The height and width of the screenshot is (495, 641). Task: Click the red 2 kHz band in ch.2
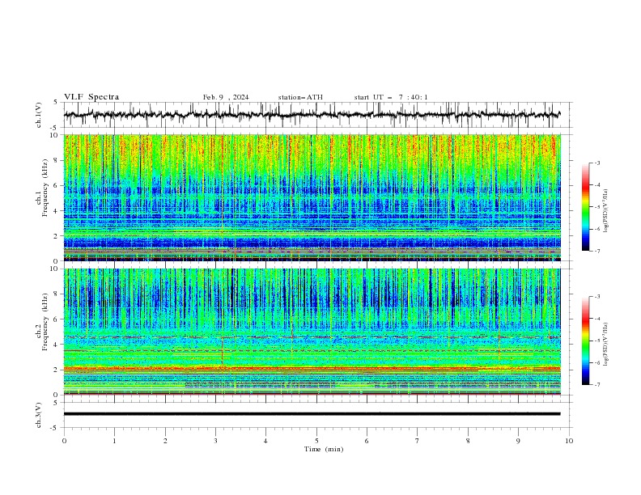coord(312,369)
